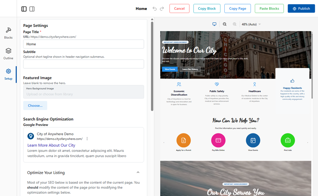Click the Google Preview card

click(x=84, y=145)
